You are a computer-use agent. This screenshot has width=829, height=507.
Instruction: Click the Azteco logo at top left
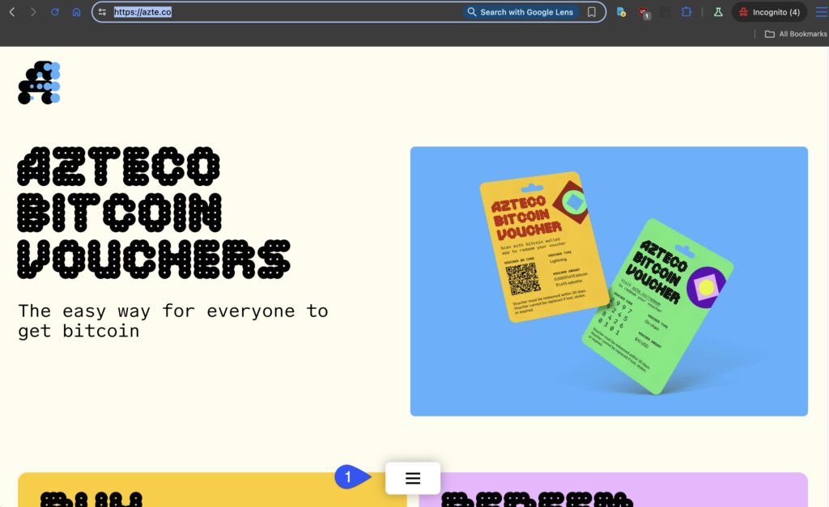[x=39, y=82]
